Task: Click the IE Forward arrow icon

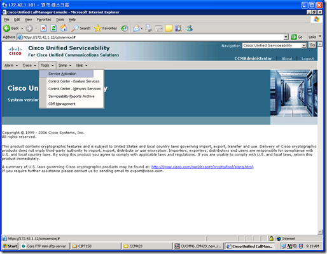Action: (29, 28)
